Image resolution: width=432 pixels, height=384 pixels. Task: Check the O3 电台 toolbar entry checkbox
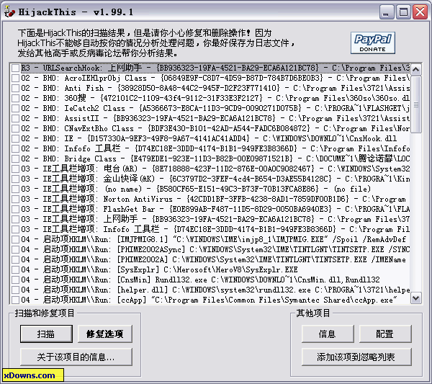coord(15,169)
